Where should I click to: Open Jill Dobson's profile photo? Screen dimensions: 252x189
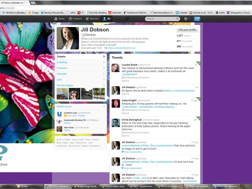click(x=68, y=38)
